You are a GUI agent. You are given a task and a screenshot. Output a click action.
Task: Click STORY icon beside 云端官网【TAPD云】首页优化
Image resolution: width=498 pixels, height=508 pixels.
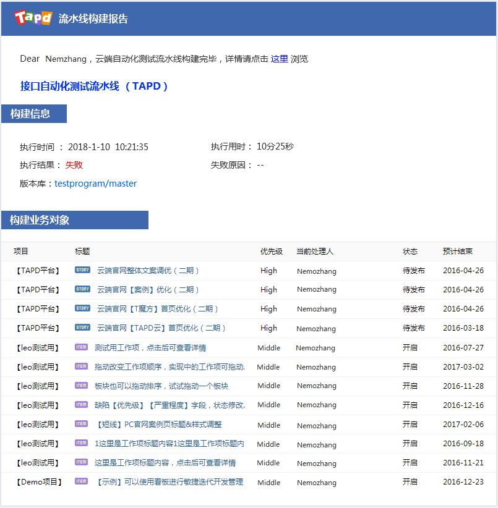tap(82, 327)
